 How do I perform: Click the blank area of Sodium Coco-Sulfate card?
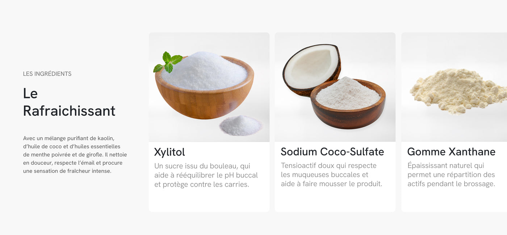pyautogui.click(x=335, y=201)
